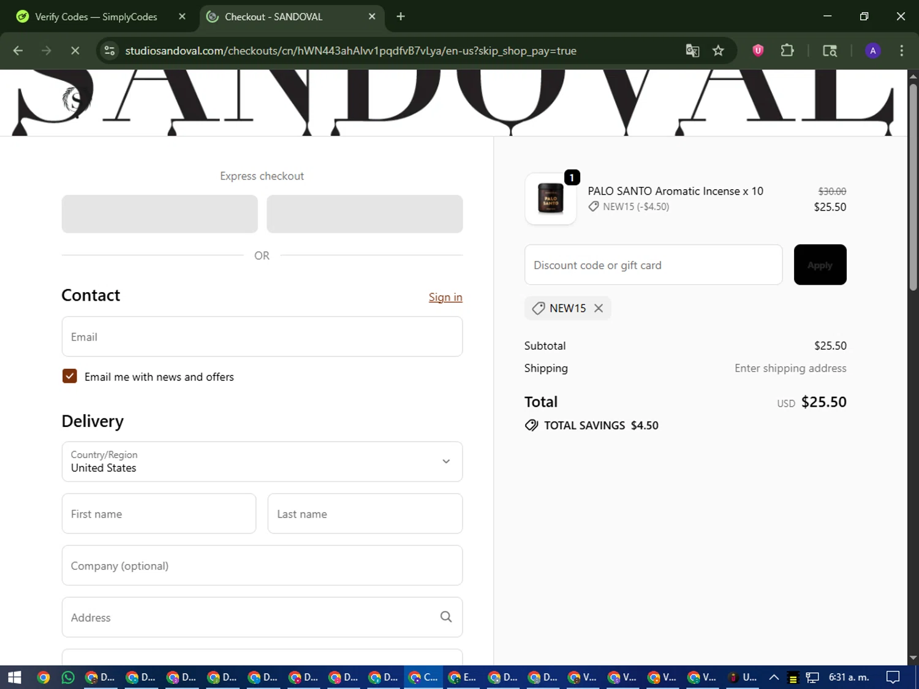The image size is (919, 689).
Task: Click the SANDOVAL logo banner
Action: (453, 103)
